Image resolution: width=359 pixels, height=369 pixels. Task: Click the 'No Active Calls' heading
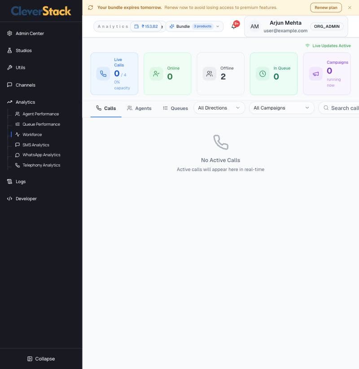[x=221, y=160]
